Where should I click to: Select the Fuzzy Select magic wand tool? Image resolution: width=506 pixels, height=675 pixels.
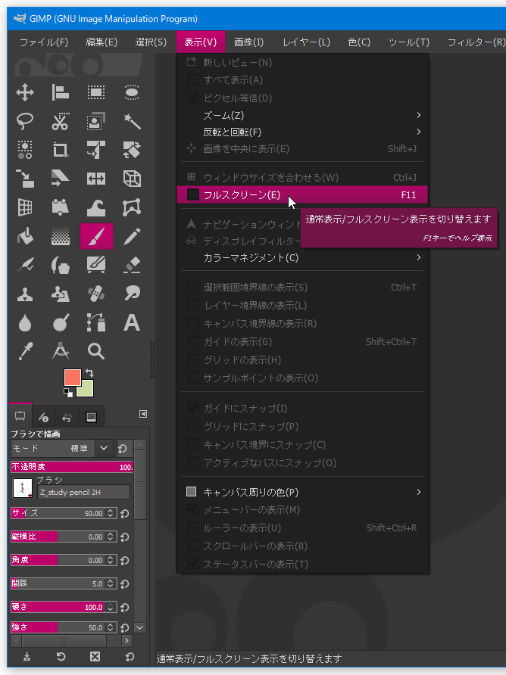(x=132, y=121)
